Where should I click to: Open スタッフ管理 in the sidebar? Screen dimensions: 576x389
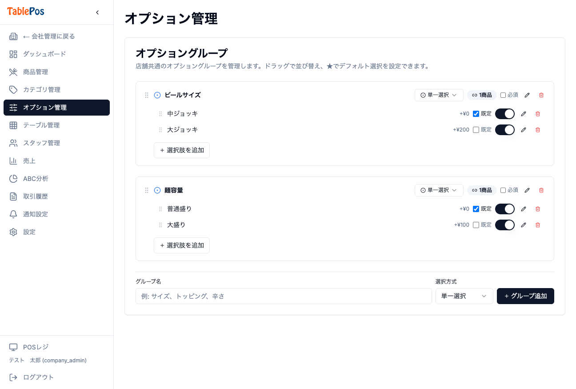click(x=56, y=143)
